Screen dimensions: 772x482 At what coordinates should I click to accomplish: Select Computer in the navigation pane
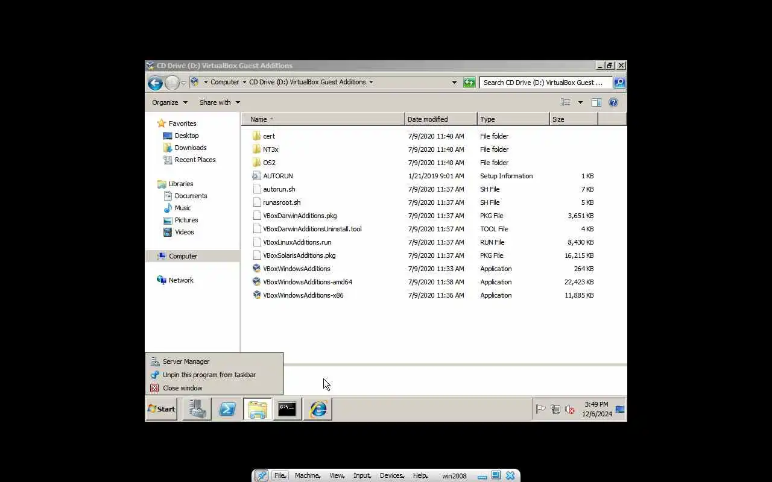point(183,256)
